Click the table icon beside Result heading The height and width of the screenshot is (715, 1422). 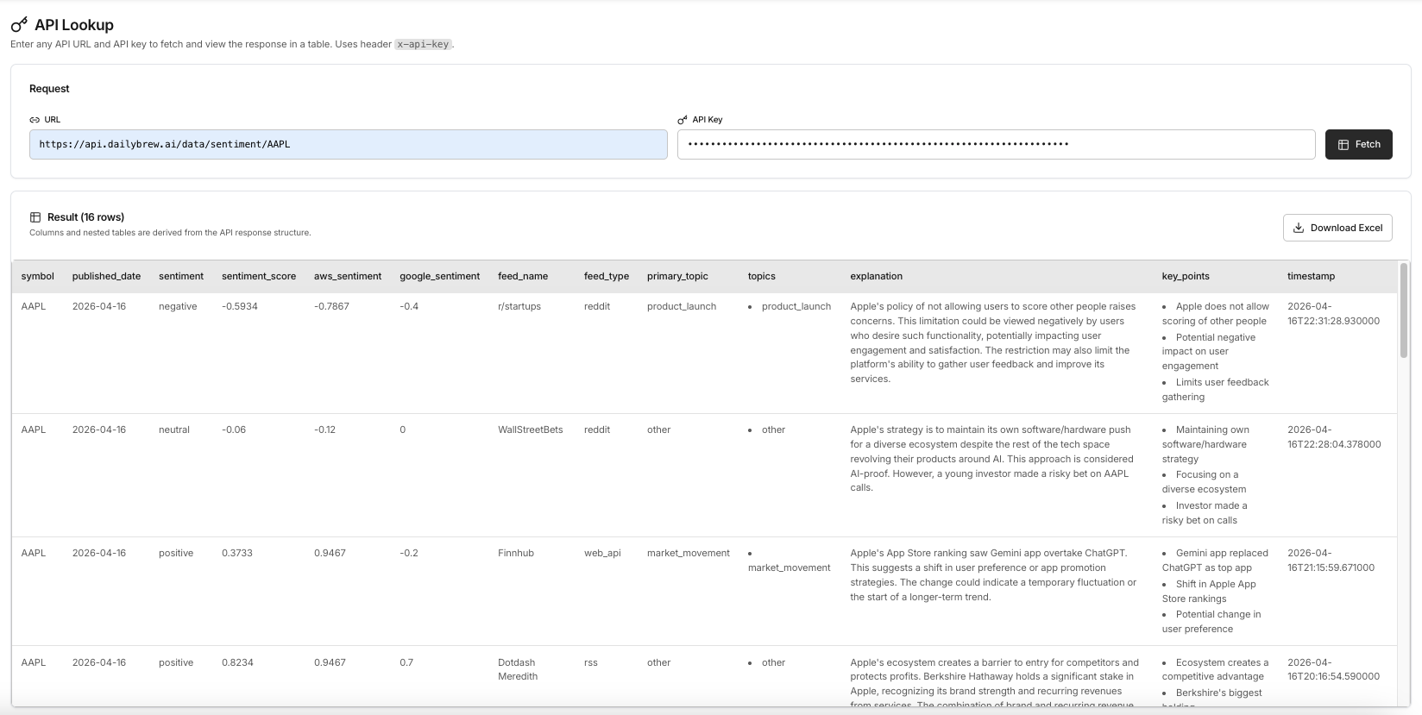(35, 217)
